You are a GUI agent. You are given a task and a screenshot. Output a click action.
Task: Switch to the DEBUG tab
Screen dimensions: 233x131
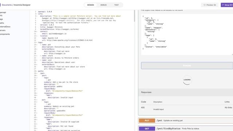103,5
